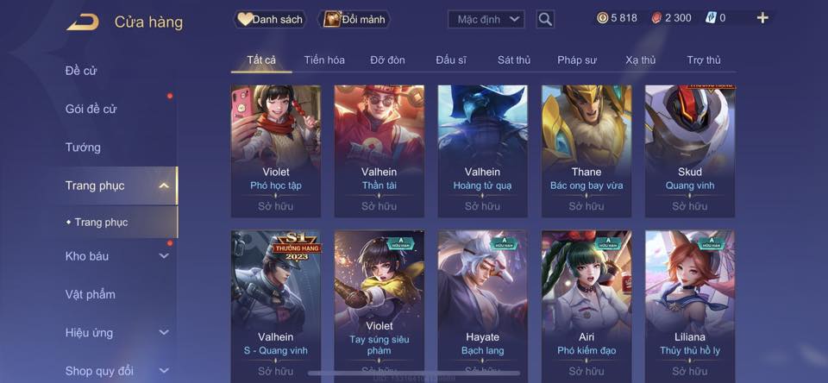Screen dimensions: 828x383
Task: Open Tướng in the sidebar
Action: point(83,148)
